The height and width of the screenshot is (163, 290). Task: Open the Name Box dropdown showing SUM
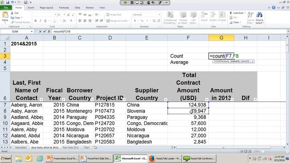(32, 32)
